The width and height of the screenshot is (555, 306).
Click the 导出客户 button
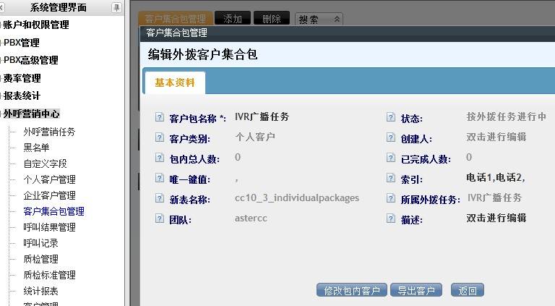point(416,290)
